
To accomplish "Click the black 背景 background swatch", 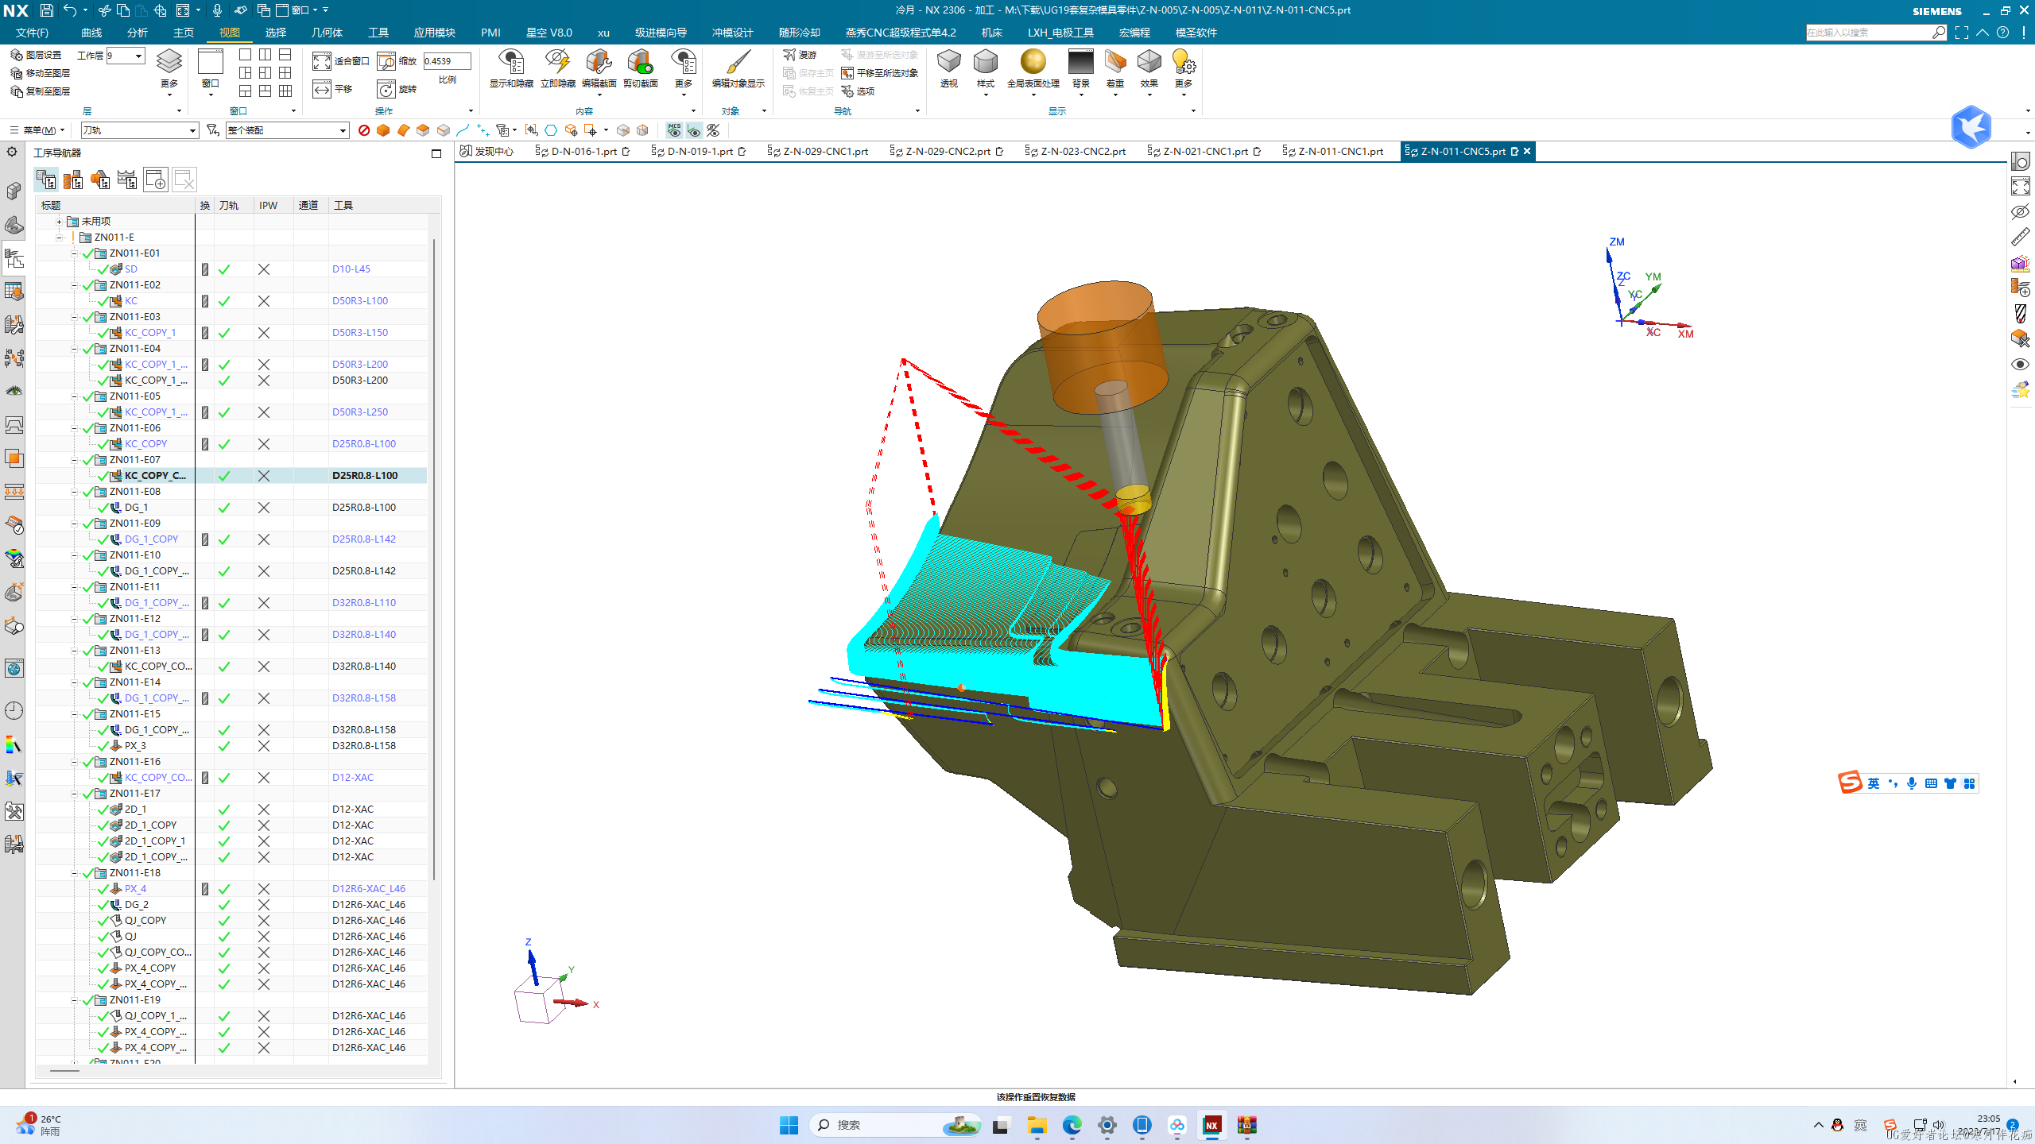I will click(x=1080, y=61).
